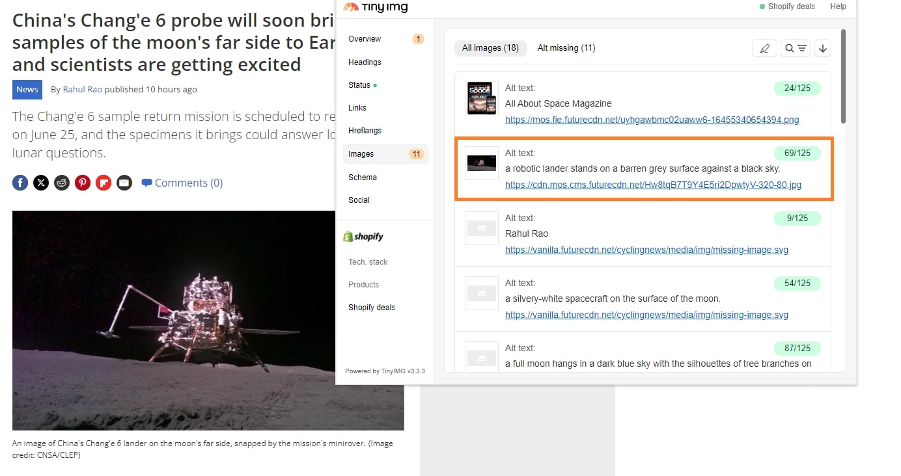Click the download arrow icon
The width and height of the screenshot is (901, 476).
tap(823, 48)
